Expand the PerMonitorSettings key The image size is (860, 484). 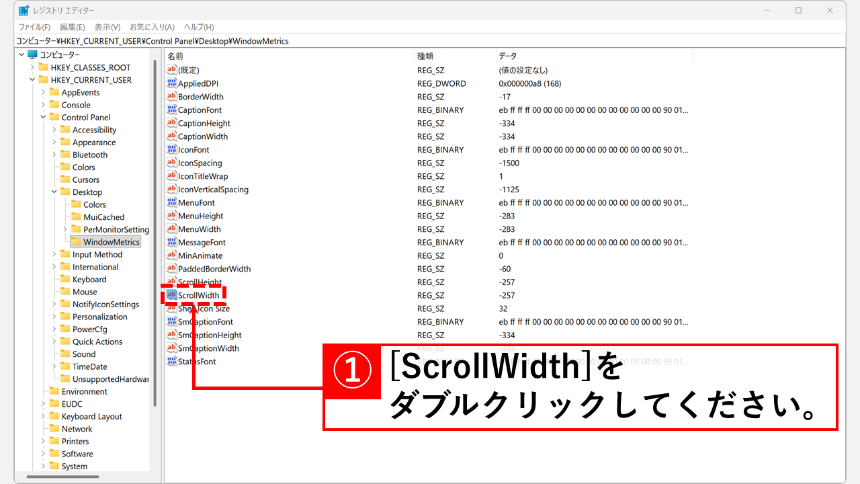(x=65, y=230)
